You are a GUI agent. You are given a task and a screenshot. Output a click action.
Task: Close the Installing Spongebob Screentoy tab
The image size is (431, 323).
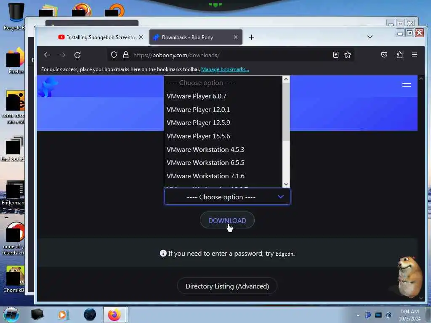(141, 37)
